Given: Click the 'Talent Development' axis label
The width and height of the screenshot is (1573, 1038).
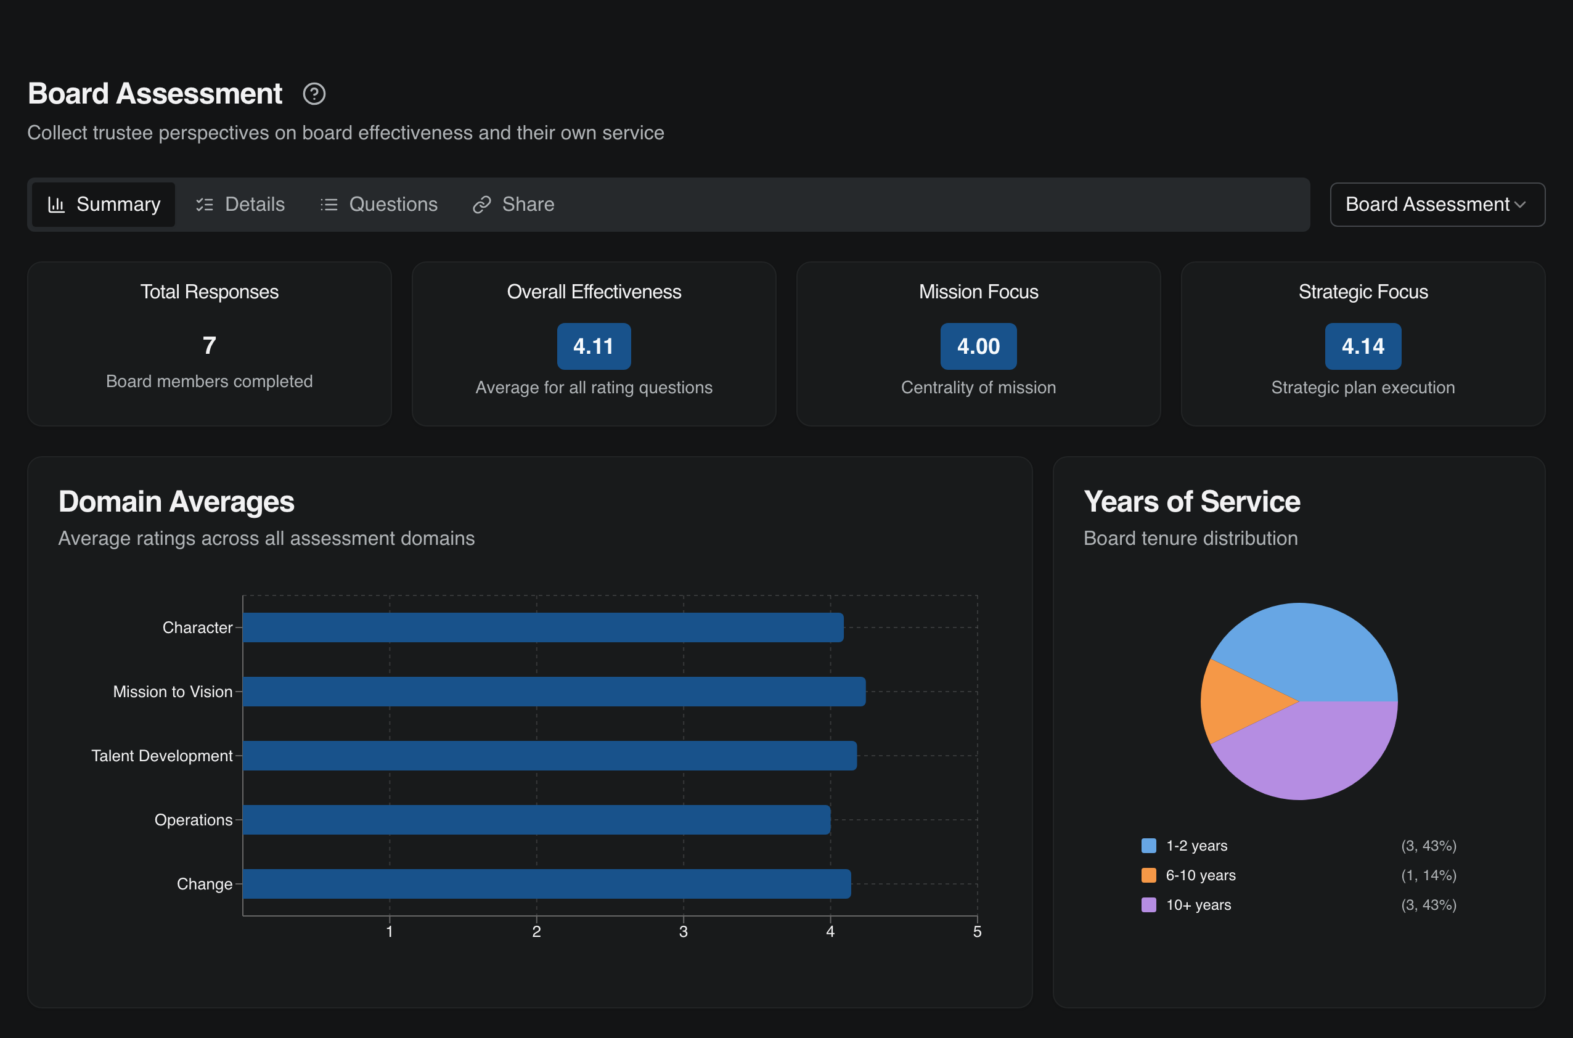Looking at the screenshot, I should coord(161,756).
